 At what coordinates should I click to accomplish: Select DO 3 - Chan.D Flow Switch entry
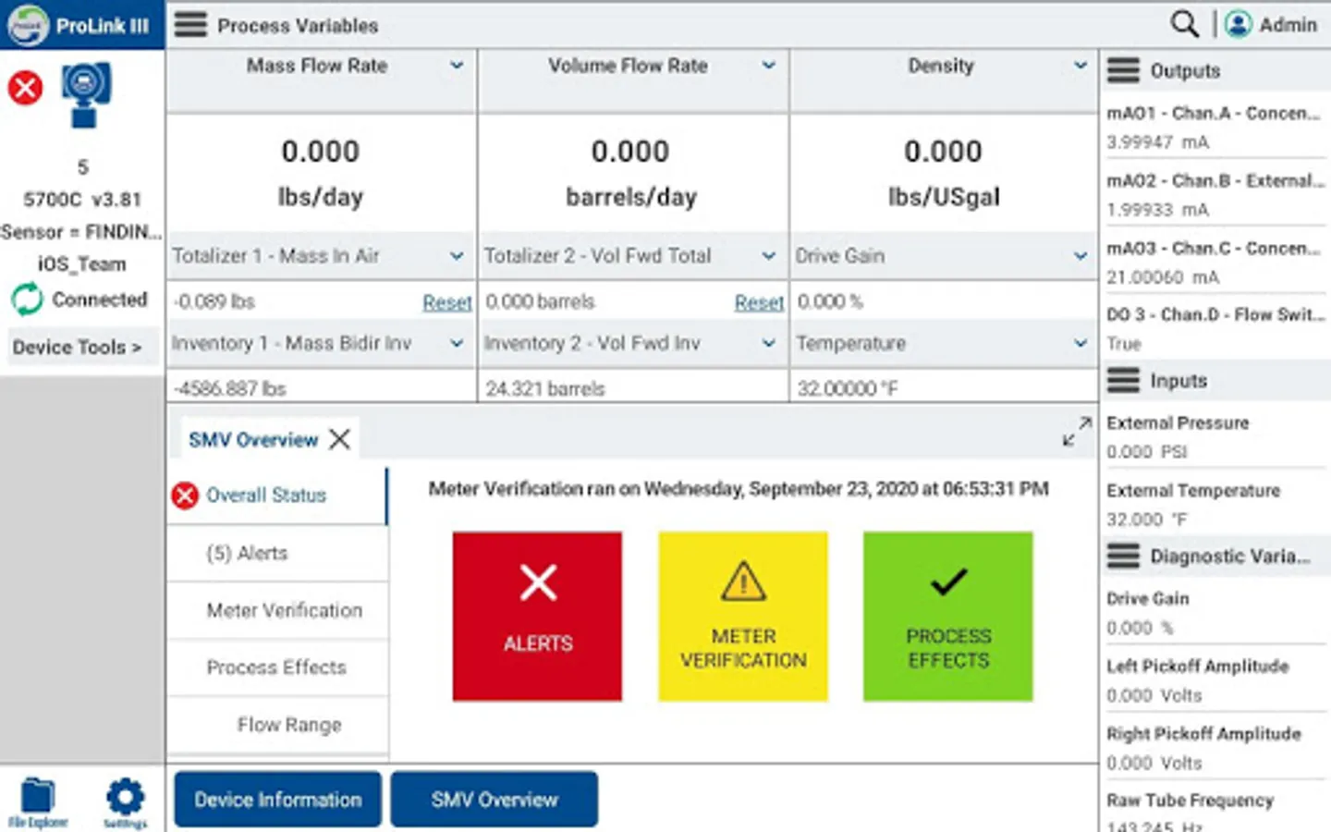pos(1215,314)
